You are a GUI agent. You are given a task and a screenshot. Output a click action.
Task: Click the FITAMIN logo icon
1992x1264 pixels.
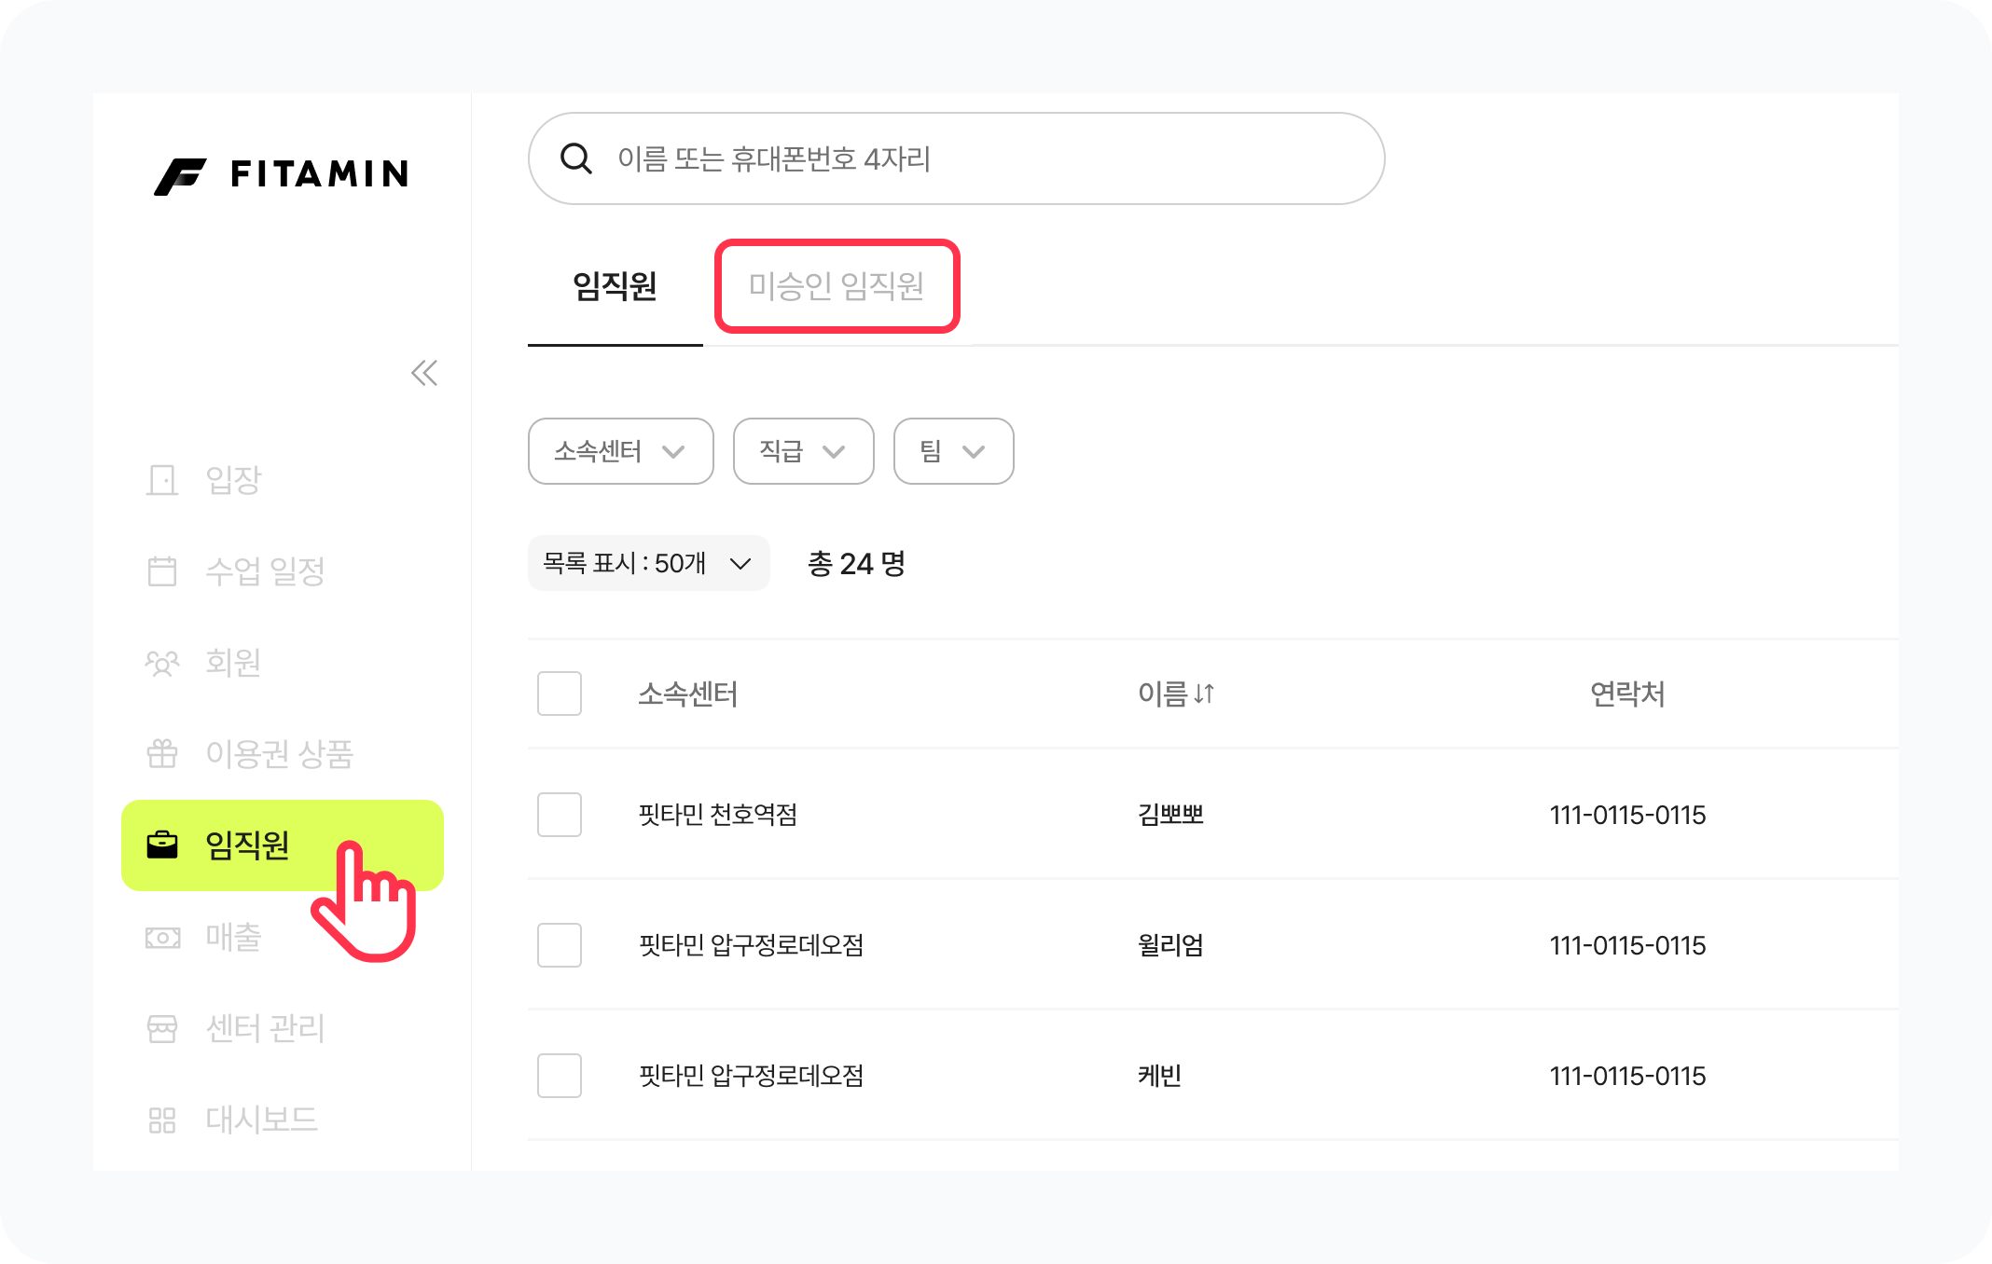(x=180, y=175)
